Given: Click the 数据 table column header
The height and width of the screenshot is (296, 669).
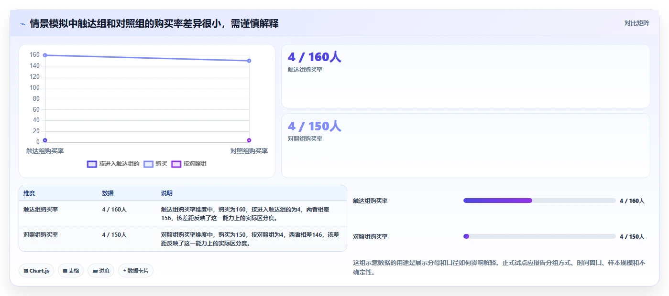Looking at the screenshot, I should click(108, 193).
